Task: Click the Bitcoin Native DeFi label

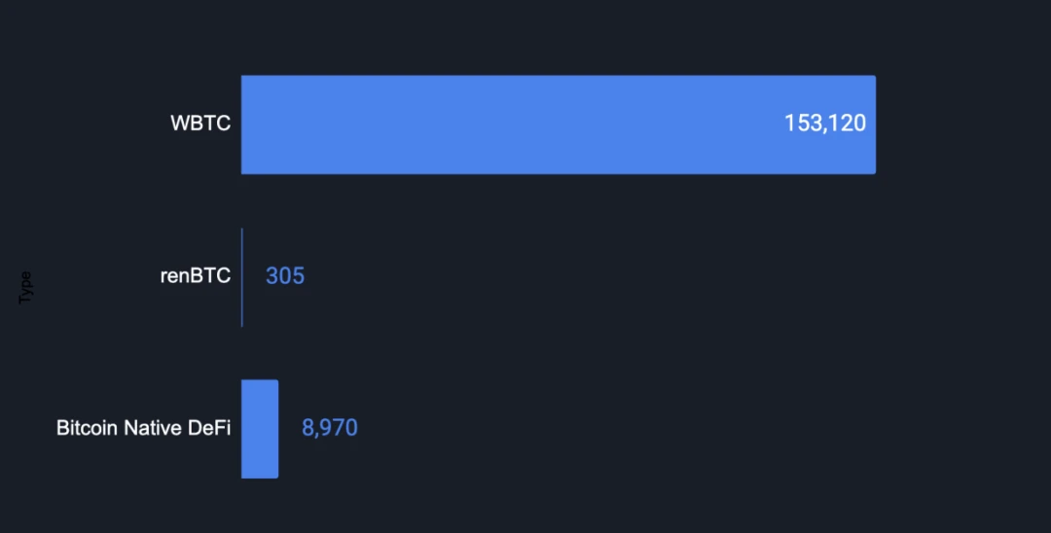Action: click(x=144, y=427)
